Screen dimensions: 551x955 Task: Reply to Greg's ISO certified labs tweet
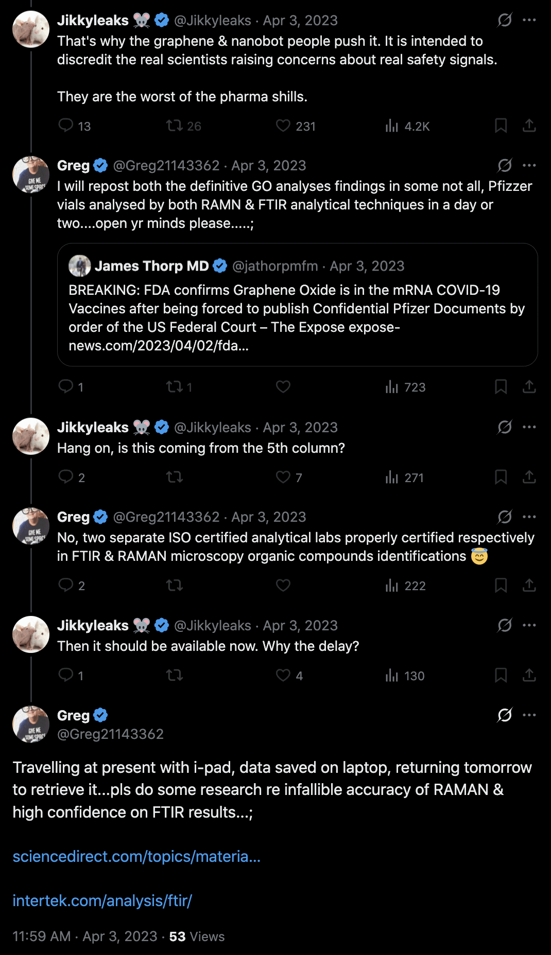[66, 585]
